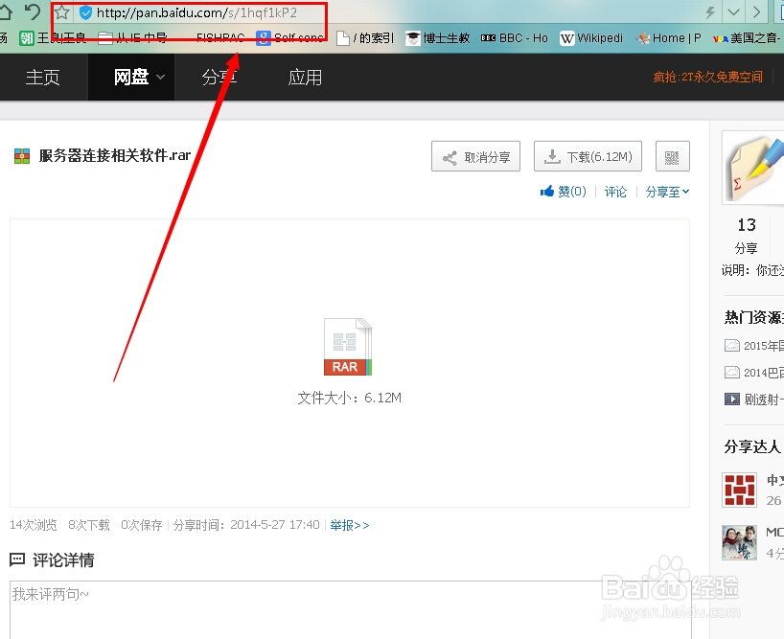The width and height of the screenshot is (784, 639).
Task: Click the thumbs-up 赞(0) like toggle
Action: (562, 191)
